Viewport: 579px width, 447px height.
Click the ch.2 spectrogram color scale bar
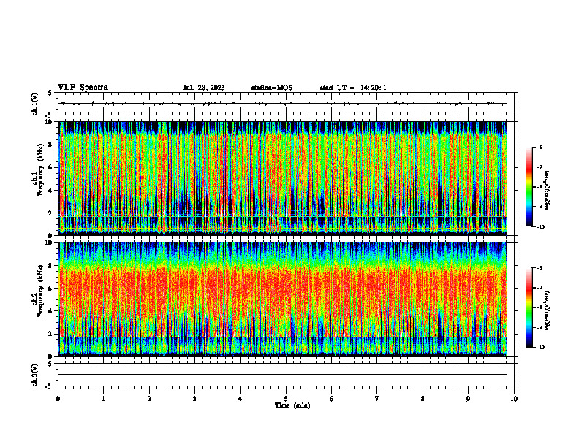(529, 307)
